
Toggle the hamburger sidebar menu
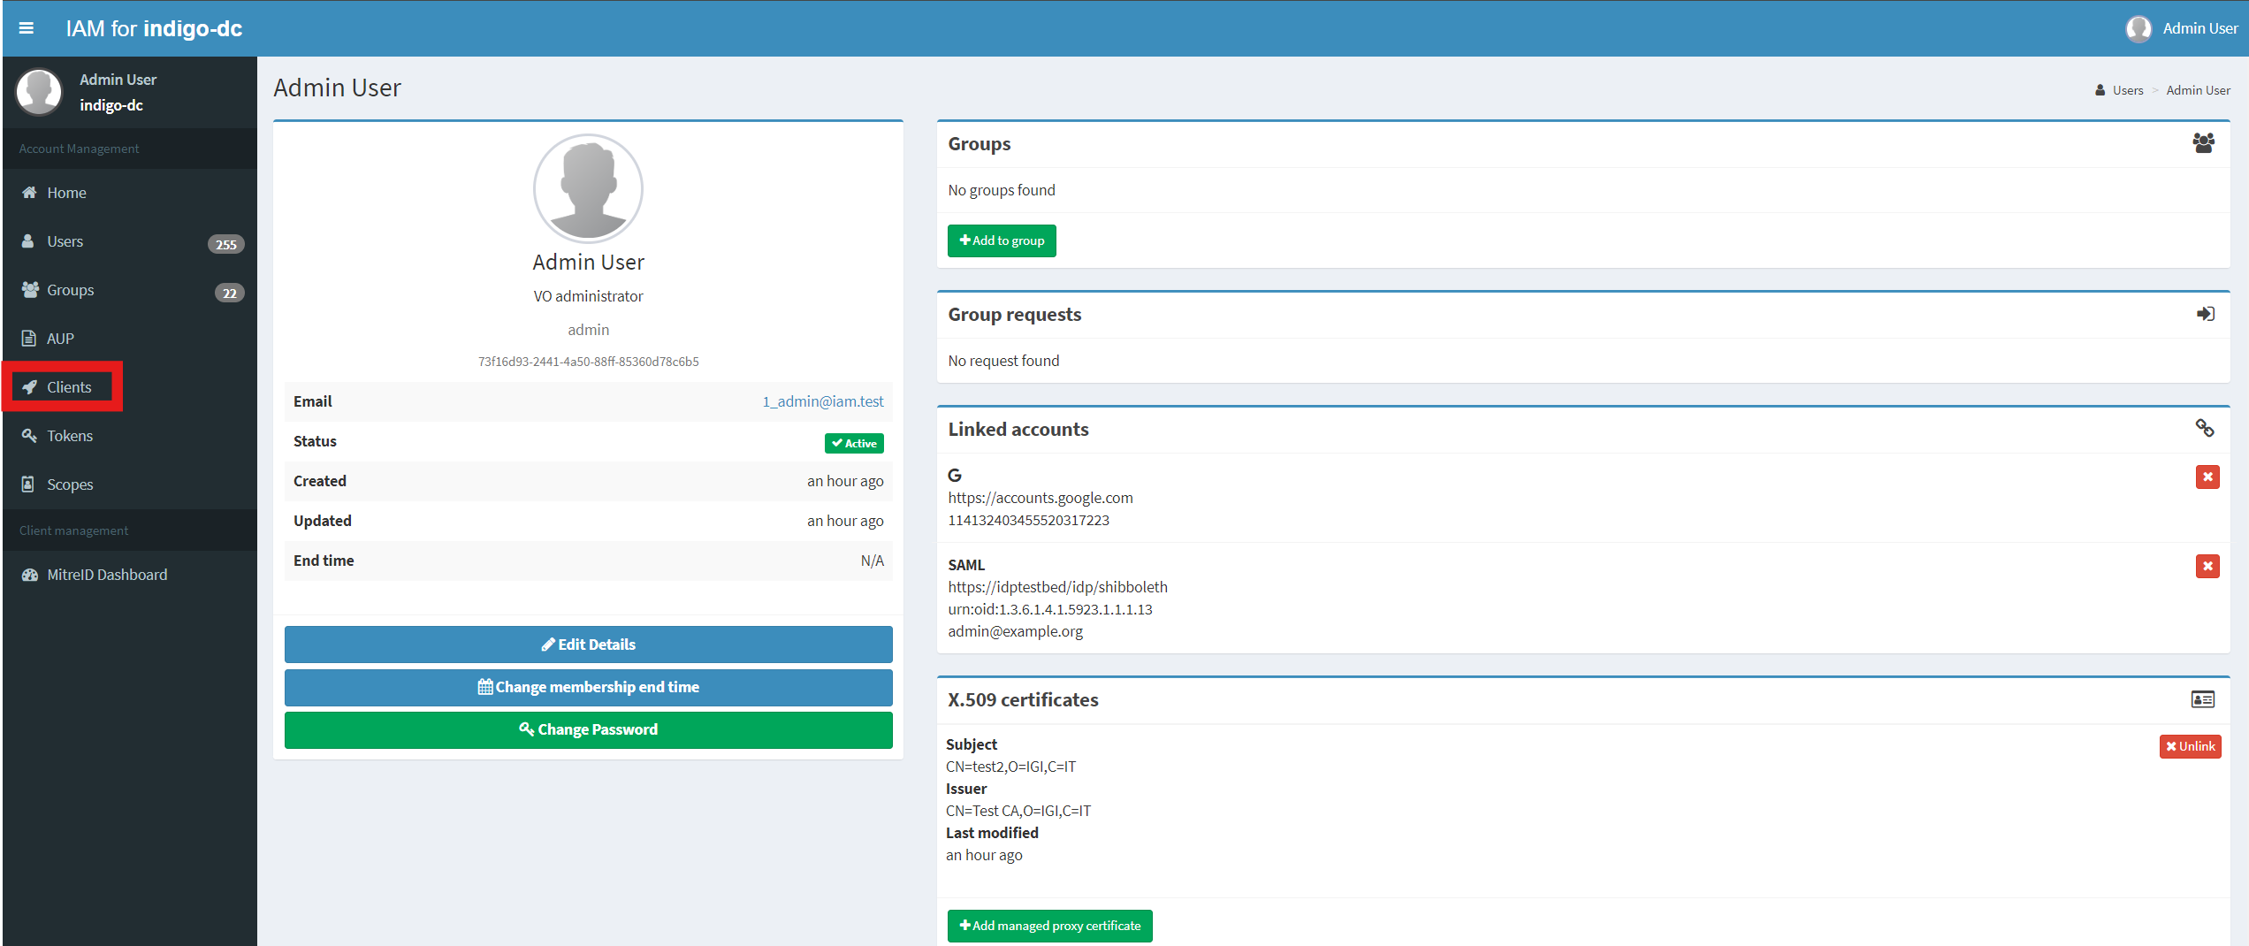[x=27, y=28]
